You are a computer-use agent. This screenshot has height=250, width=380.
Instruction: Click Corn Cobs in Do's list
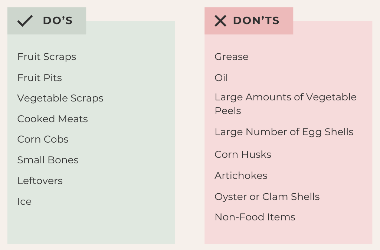point(43,139)
